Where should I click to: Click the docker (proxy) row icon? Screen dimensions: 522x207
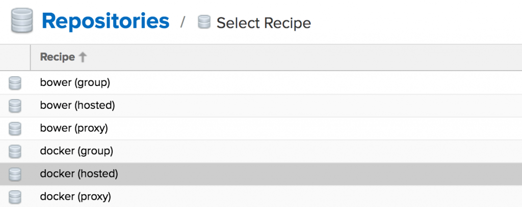[15, 197]
